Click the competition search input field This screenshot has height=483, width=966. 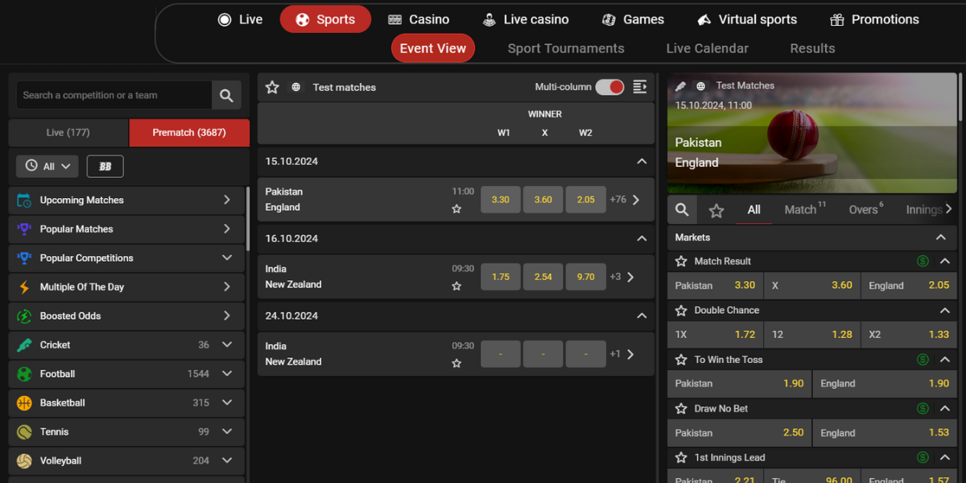point(113,95)
